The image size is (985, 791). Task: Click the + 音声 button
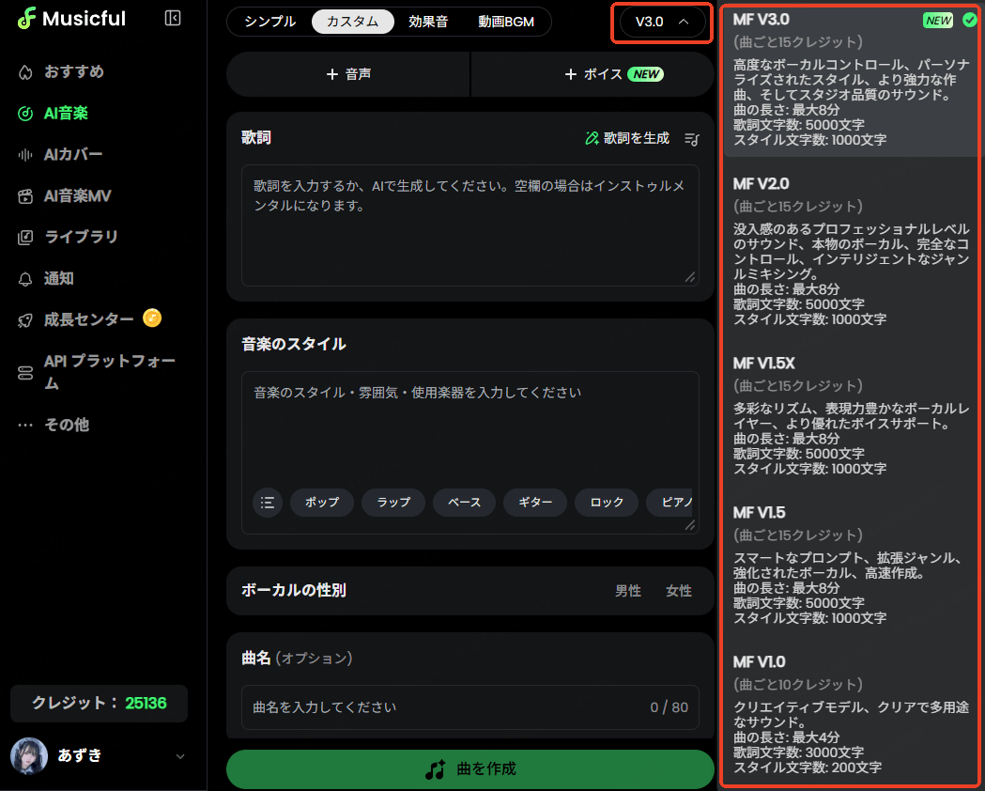click(x=348, y=74)
